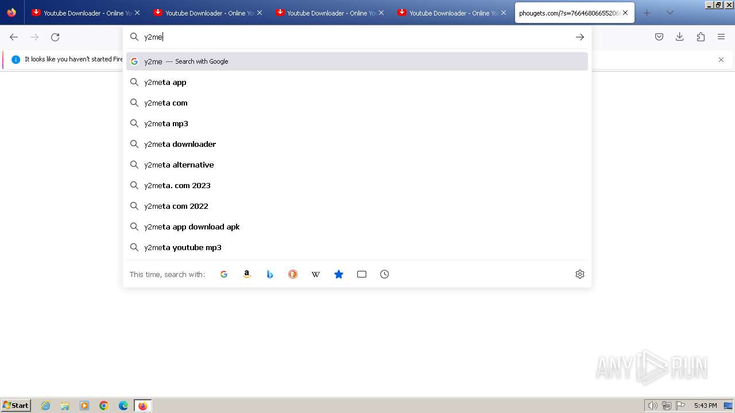The width and height of the screenshot is (735, 413).
Task: Launch Microsoft Edge from taskbar
Action: [123, 406]
